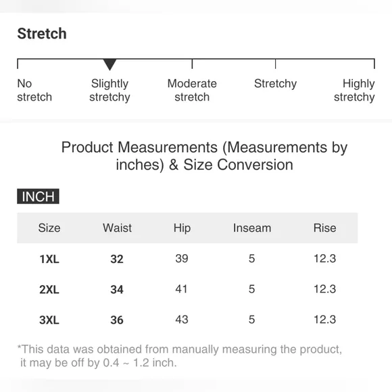Click the Stretch heading

pyautogui.click(x=42, y=34)
